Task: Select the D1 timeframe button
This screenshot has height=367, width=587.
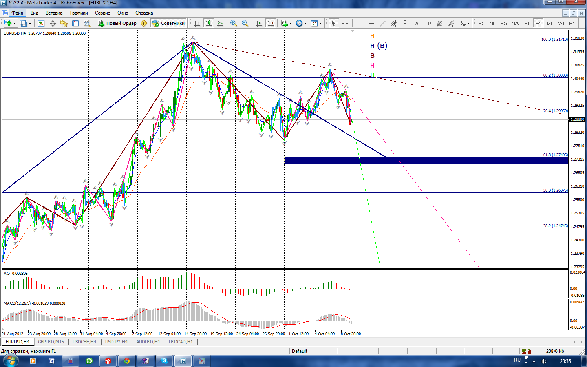Action: pyautogui.click(x=549, y=23)
